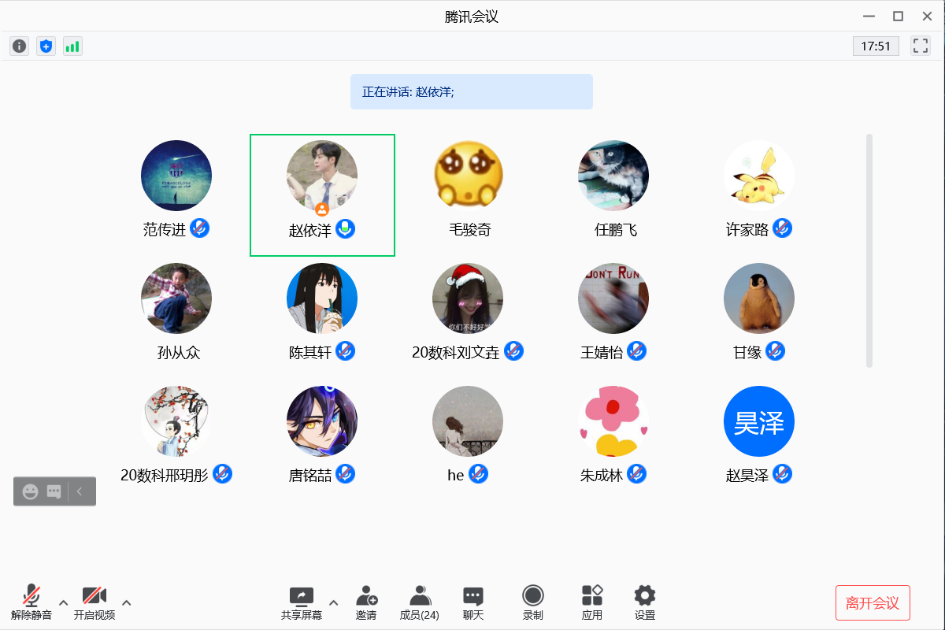Open meeting info icon
Screen dimensions: 945x630
coord(20,46)
